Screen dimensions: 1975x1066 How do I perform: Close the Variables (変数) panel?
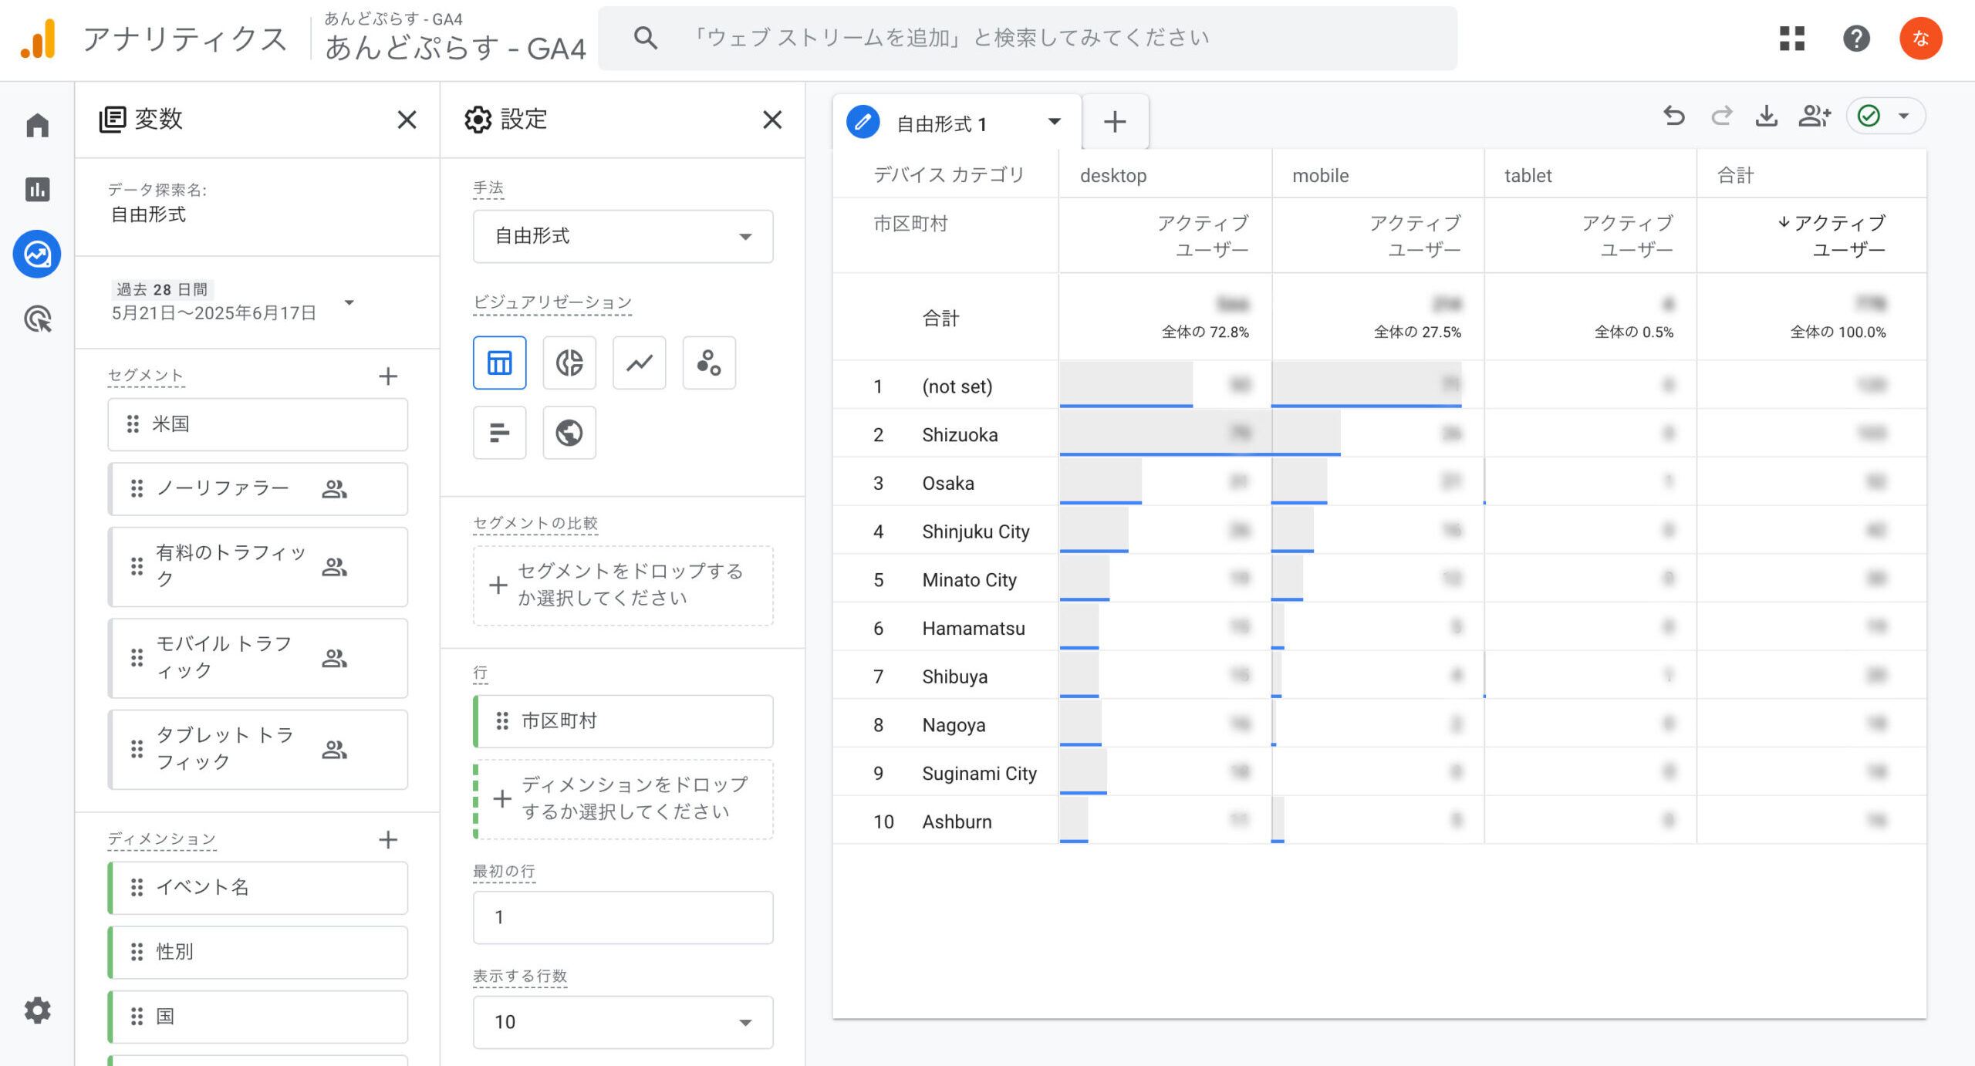point(407,120)
